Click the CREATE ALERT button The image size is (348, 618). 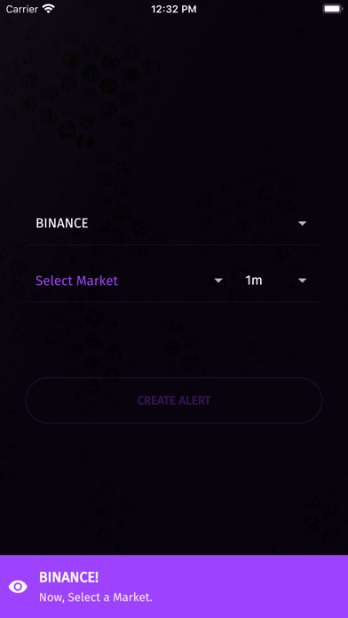[x=174, y=400]
